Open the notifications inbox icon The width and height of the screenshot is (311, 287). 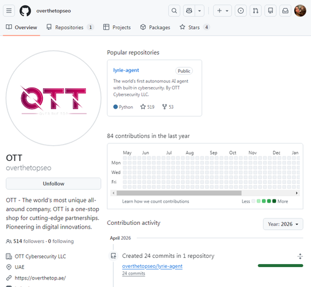285,11
